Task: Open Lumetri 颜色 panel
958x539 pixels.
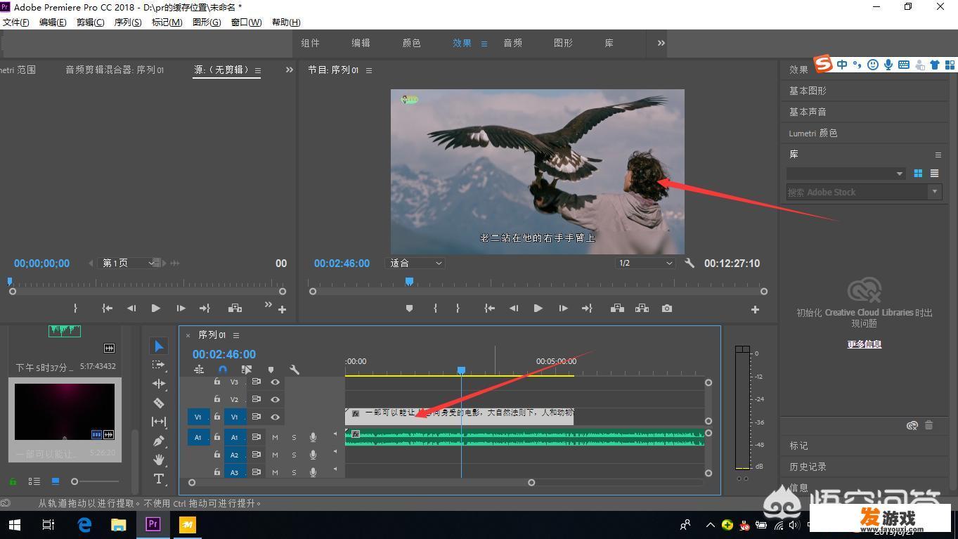Action: (x=813, y=133)
